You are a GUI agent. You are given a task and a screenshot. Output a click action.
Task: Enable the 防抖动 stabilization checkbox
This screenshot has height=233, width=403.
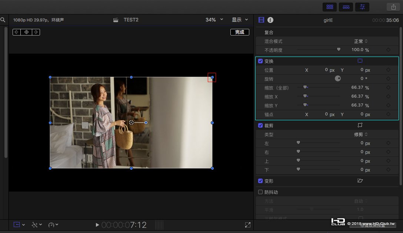tap(260, 192)
